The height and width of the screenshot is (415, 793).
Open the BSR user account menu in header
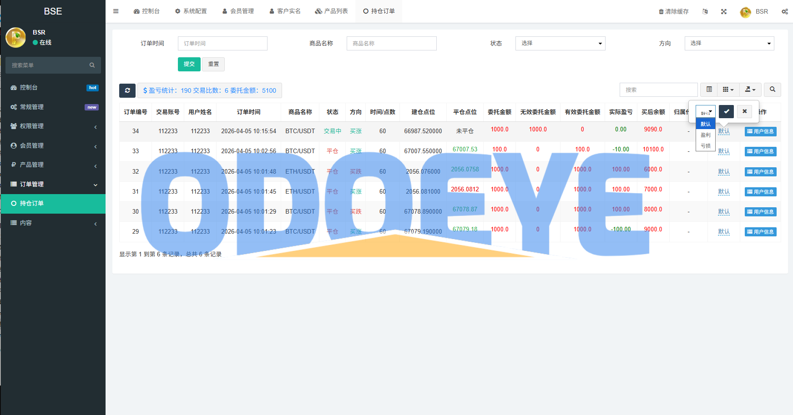754,12
